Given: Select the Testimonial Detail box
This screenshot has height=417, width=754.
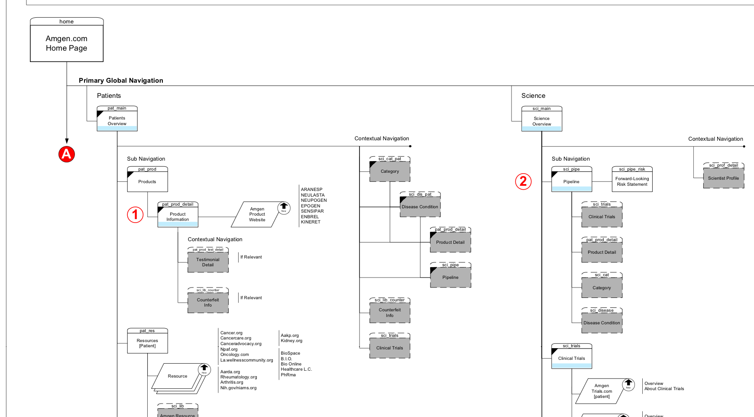Looking at the screenshot, I should (x=208, y=260).
